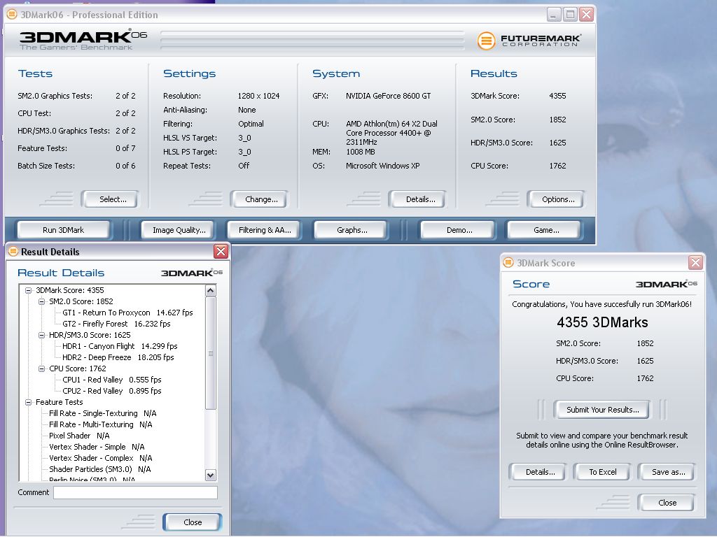Click the Result Details window title icon

tap(14, 252)
